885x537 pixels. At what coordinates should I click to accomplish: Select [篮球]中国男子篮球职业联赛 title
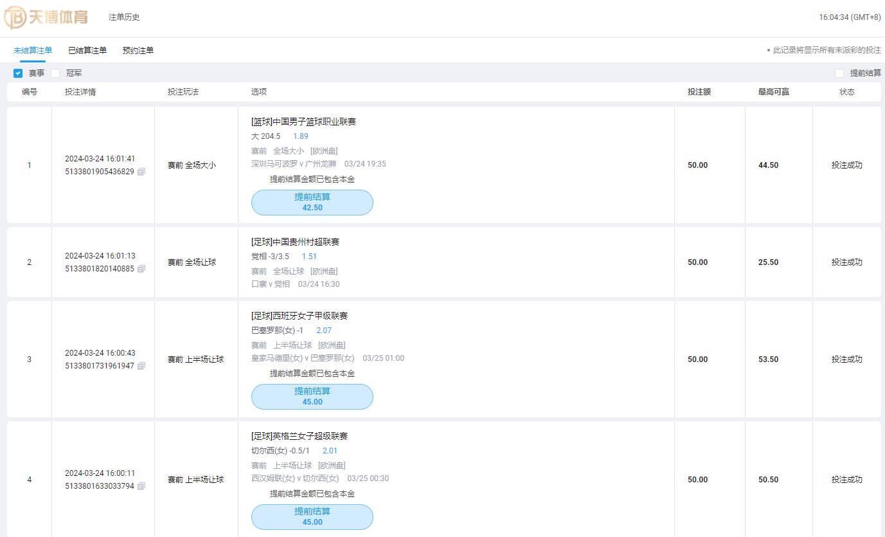pyautogui.click(x=303, y=122)
